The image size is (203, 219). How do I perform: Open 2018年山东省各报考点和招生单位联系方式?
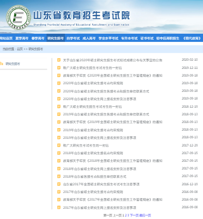[95, 177]
